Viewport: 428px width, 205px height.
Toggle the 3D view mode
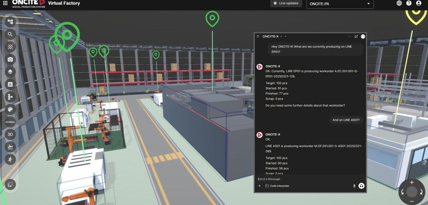(x=10, y=134)
